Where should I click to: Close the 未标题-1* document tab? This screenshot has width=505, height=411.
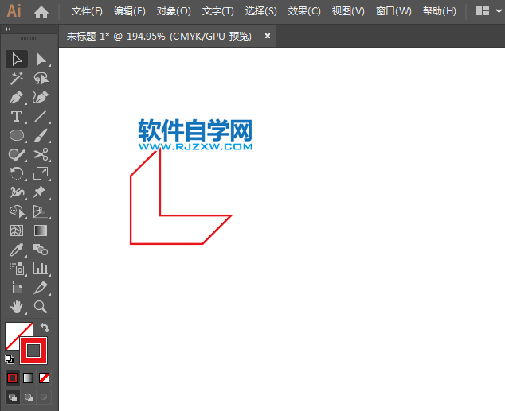(268, 36)
